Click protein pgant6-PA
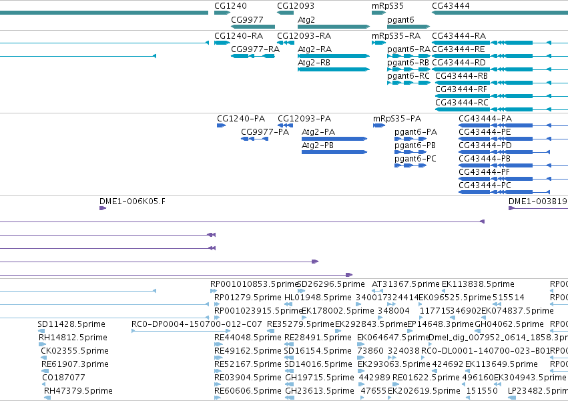Viewport: 568px width, 401px height. pyautogui.click(x=416, y=132)
